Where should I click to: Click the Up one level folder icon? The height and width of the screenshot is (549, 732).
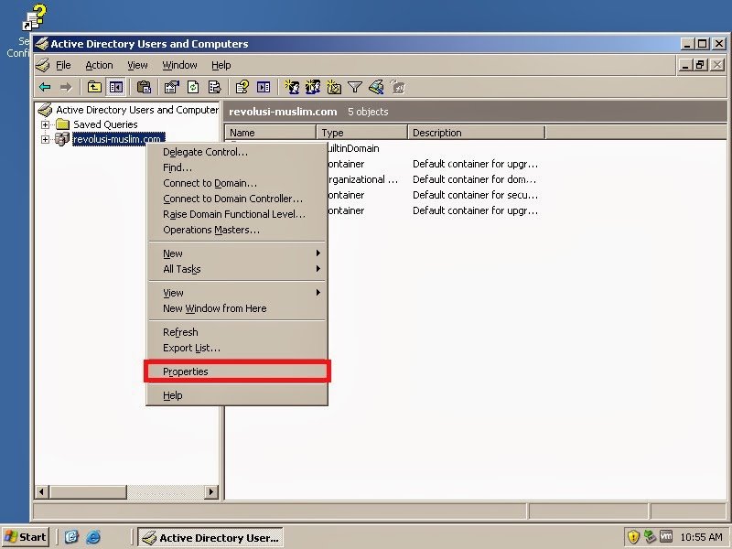click(94, 87)
